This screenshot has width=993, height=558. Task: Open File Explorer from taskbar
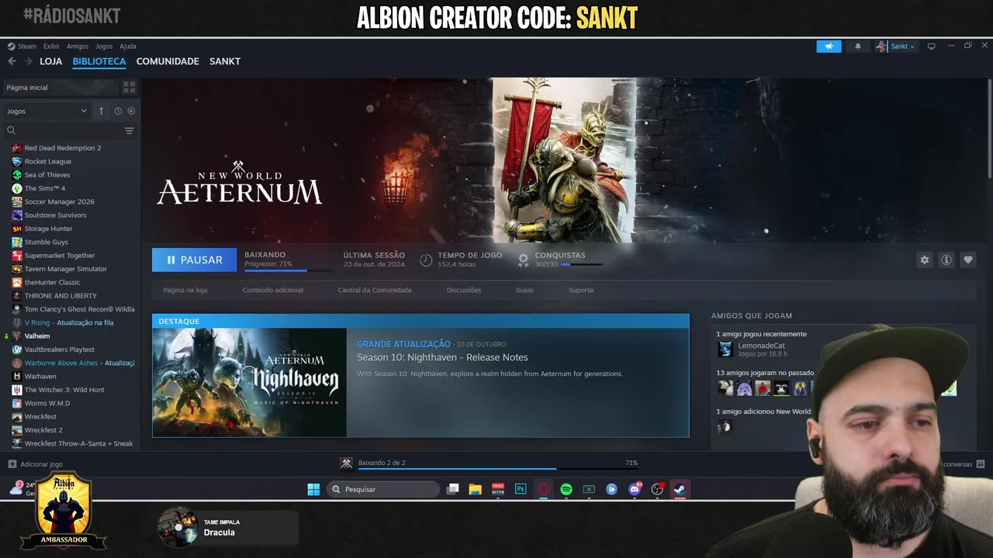point(475,489)
